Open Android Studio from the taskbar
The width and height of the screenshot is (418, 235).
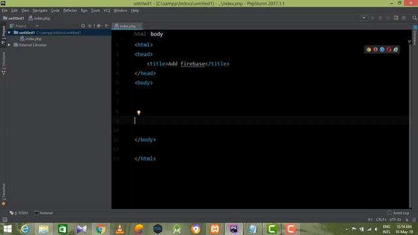177,229
